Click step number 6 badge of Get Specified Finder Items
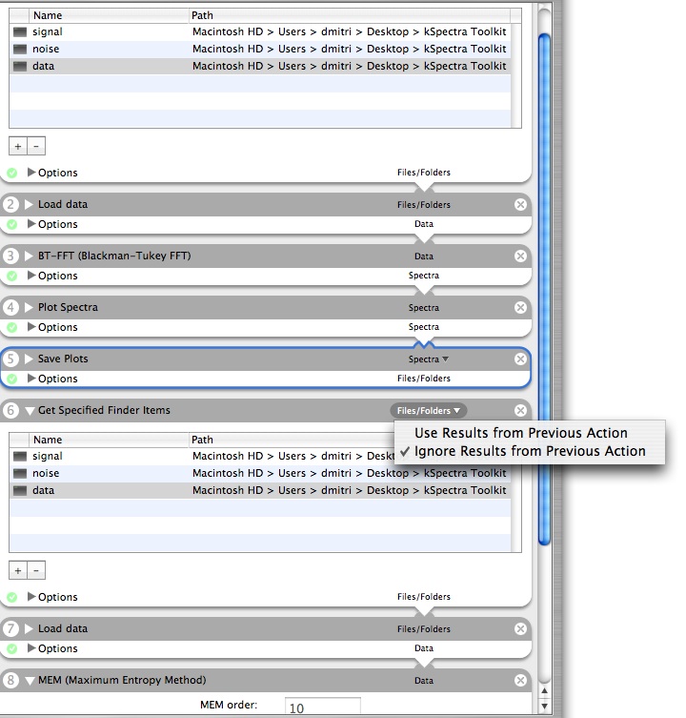This screenshot has height=718, width=686. click(10, 410)
